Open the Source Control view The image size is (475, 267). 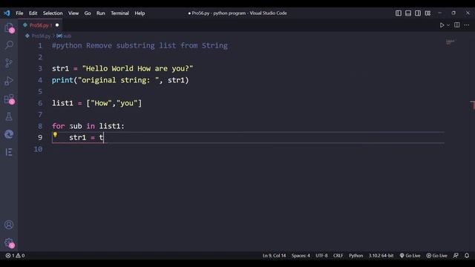point(9,63)
